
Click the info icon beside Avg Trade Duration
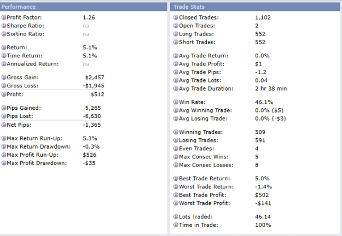coord(176,88)
